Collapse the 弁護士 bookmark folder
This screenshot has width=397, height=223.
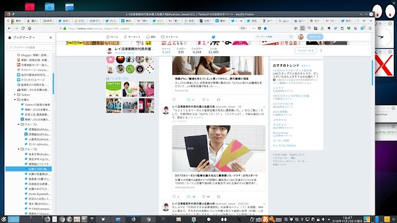(x=15, y=100)
